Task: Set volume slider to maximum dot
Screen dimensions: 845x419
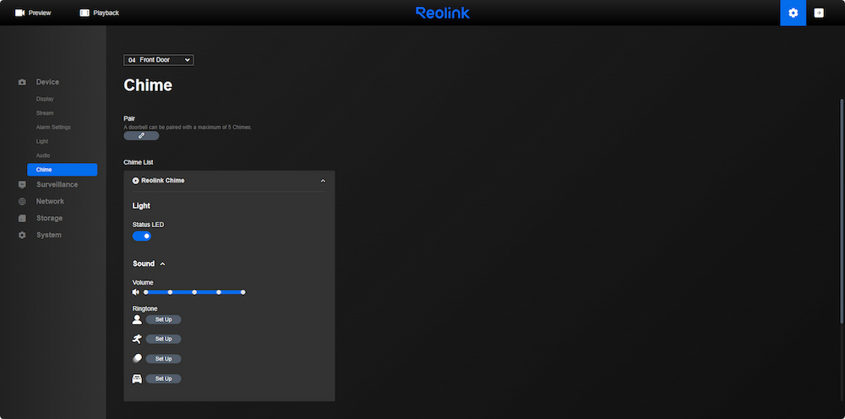Action: tap(243, 292)
